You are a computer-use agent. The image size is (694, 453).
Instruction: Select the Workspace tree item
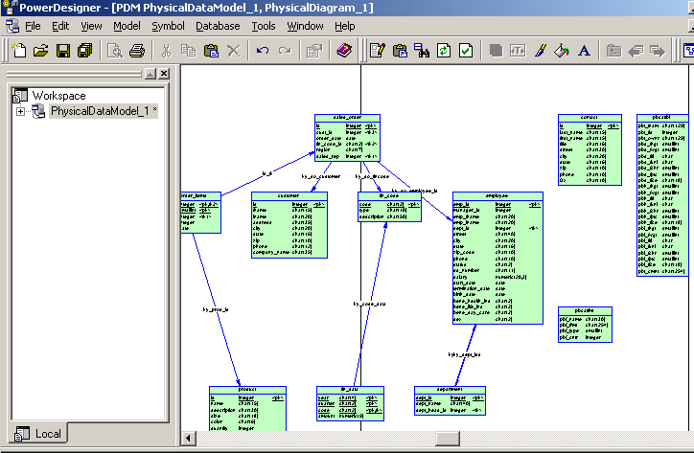pos(58,96)
